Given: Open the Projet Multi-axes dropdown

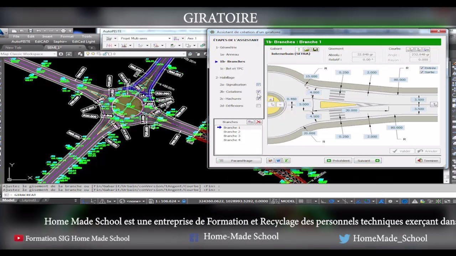Looking at the screenshot, I should (x=170, y=38).
